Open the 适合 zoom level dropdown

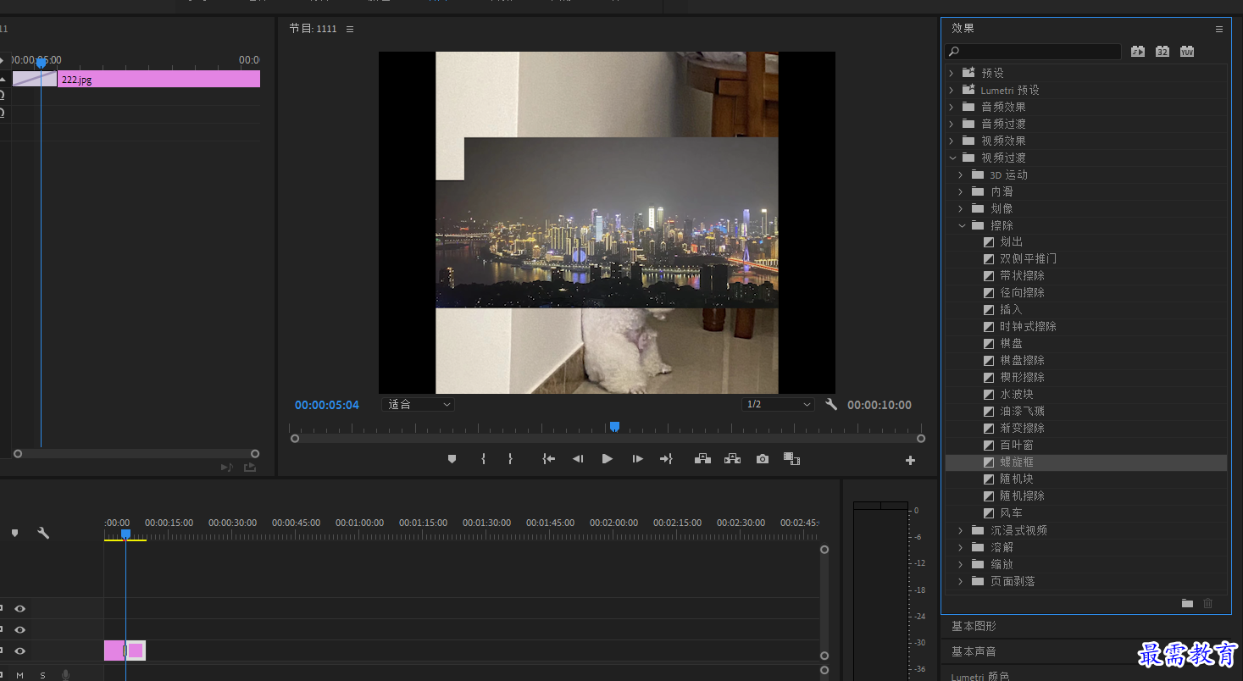pyautogui.click(x=419, y=405)
